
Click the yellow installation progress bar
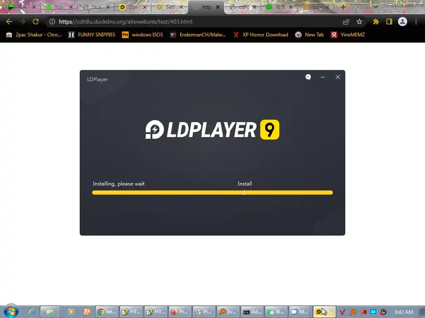tap(212, 193)
